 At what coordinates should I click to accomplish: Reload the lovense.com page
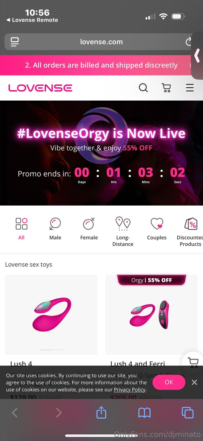[189, 42]
